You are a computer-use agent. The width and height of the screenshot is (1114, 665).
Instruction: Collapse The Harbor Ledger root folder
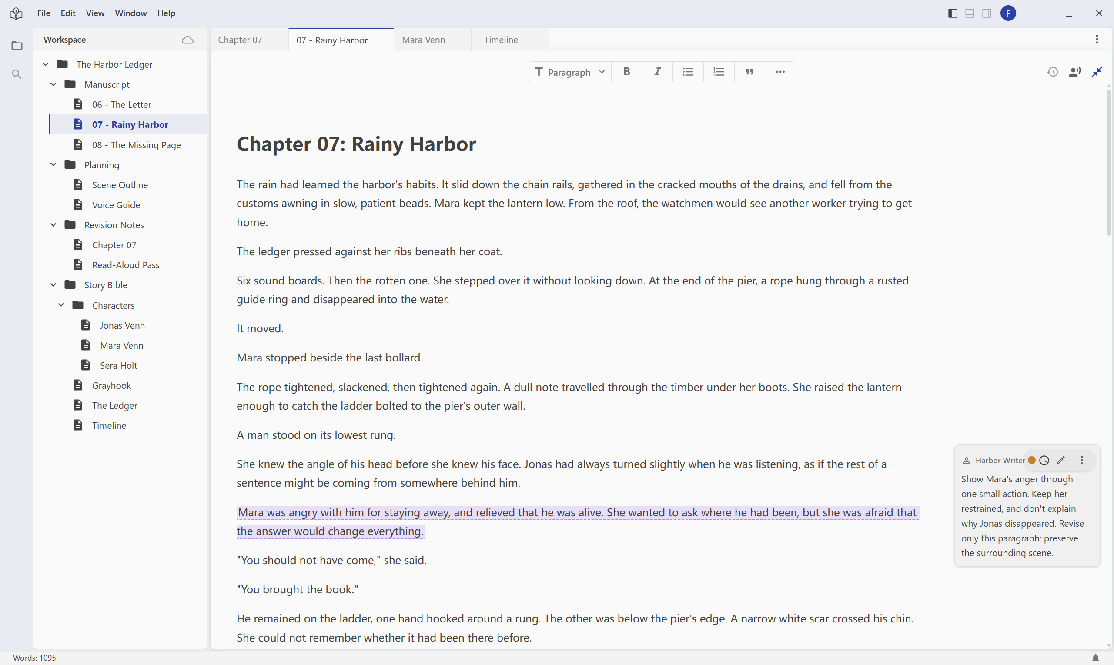point(45,64)
